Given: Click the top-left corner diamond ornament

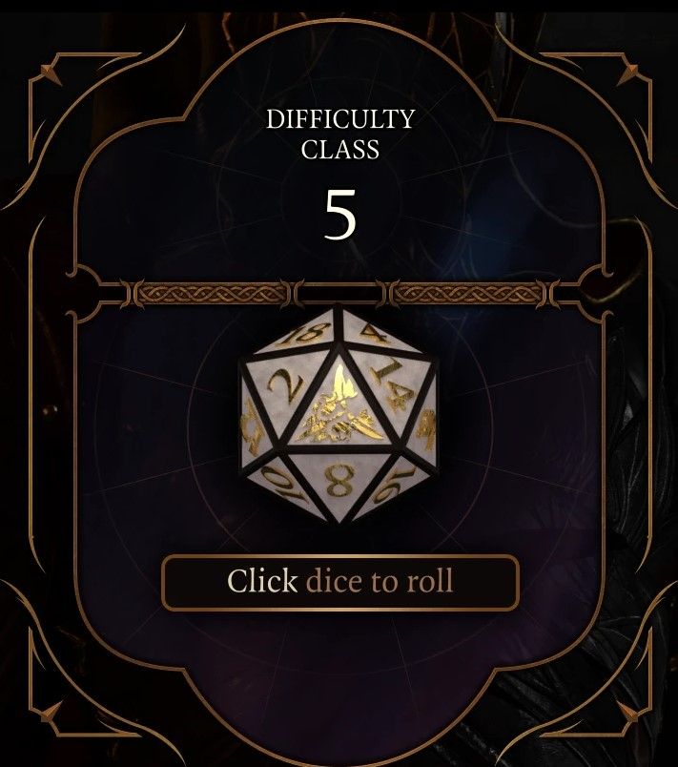Looking at the screenshot, I should (x=51, y=73).
